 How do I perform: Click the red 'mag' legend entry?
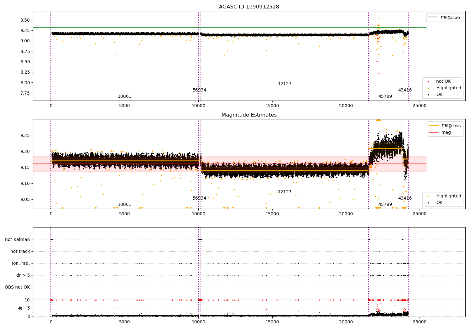coord(440,132)
